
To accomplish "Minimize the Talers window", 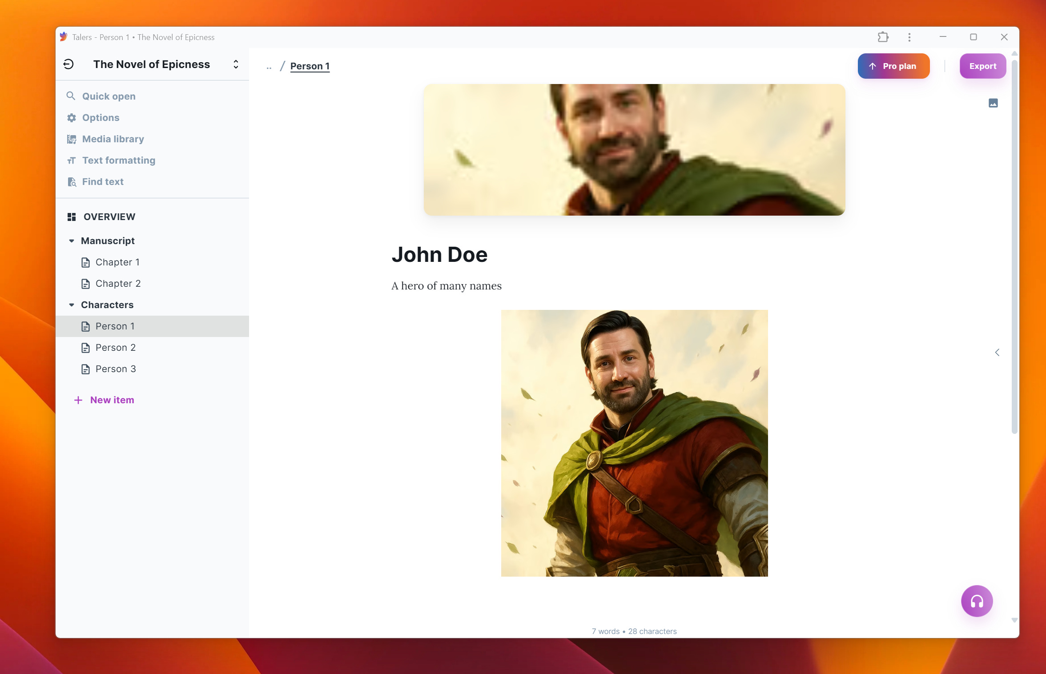I will pos(943,37).
